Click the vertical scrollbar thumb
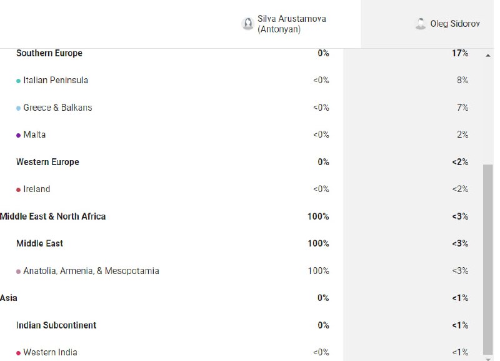The height and width of the screenshot is (361, 500). coord(488,259)
